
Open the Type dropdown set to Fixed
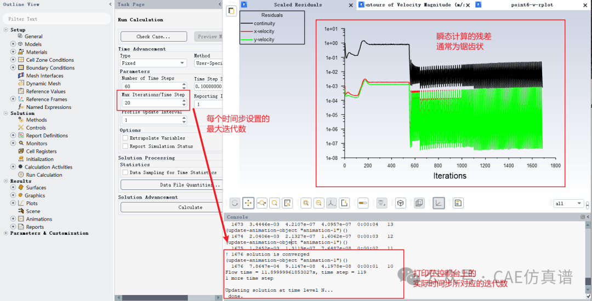(x=153, y=63)
